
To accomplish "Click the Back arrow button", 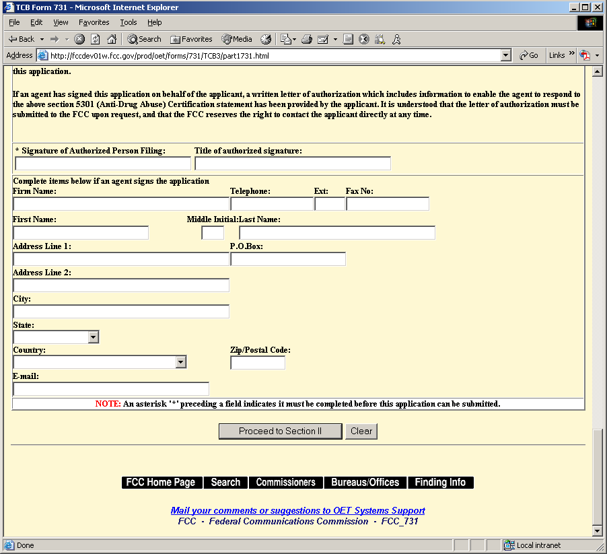I will tap(22, 39).
